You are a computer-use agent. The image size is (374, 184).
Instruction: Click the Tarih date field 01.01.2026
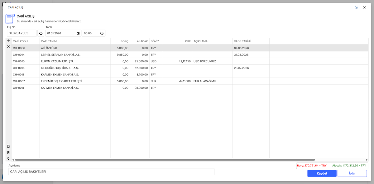pos(63,33)
